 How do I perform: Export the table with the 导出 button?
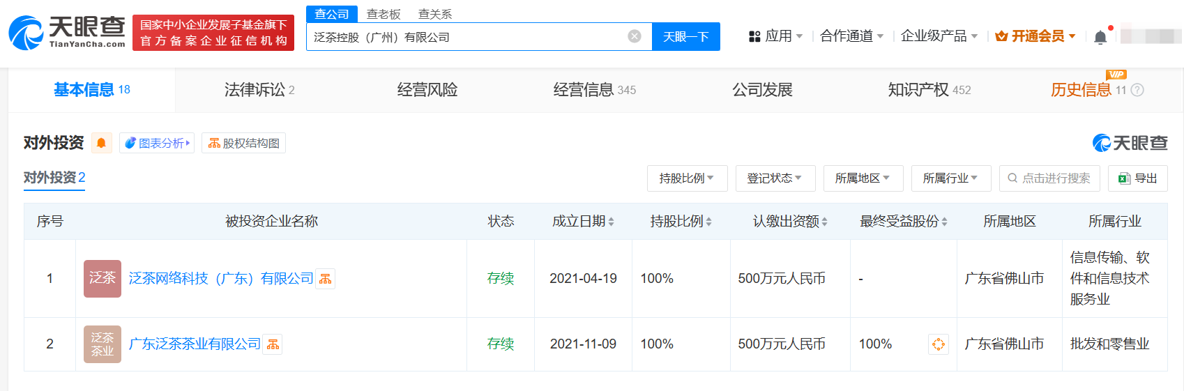coord(1137,178)
